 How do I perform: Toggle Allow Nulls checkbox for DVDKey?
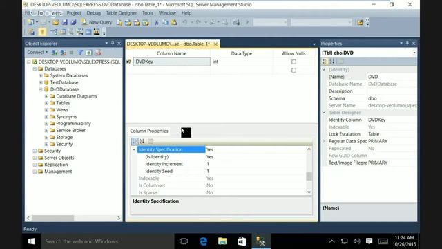pyautogui.click(x=294, y=62)
